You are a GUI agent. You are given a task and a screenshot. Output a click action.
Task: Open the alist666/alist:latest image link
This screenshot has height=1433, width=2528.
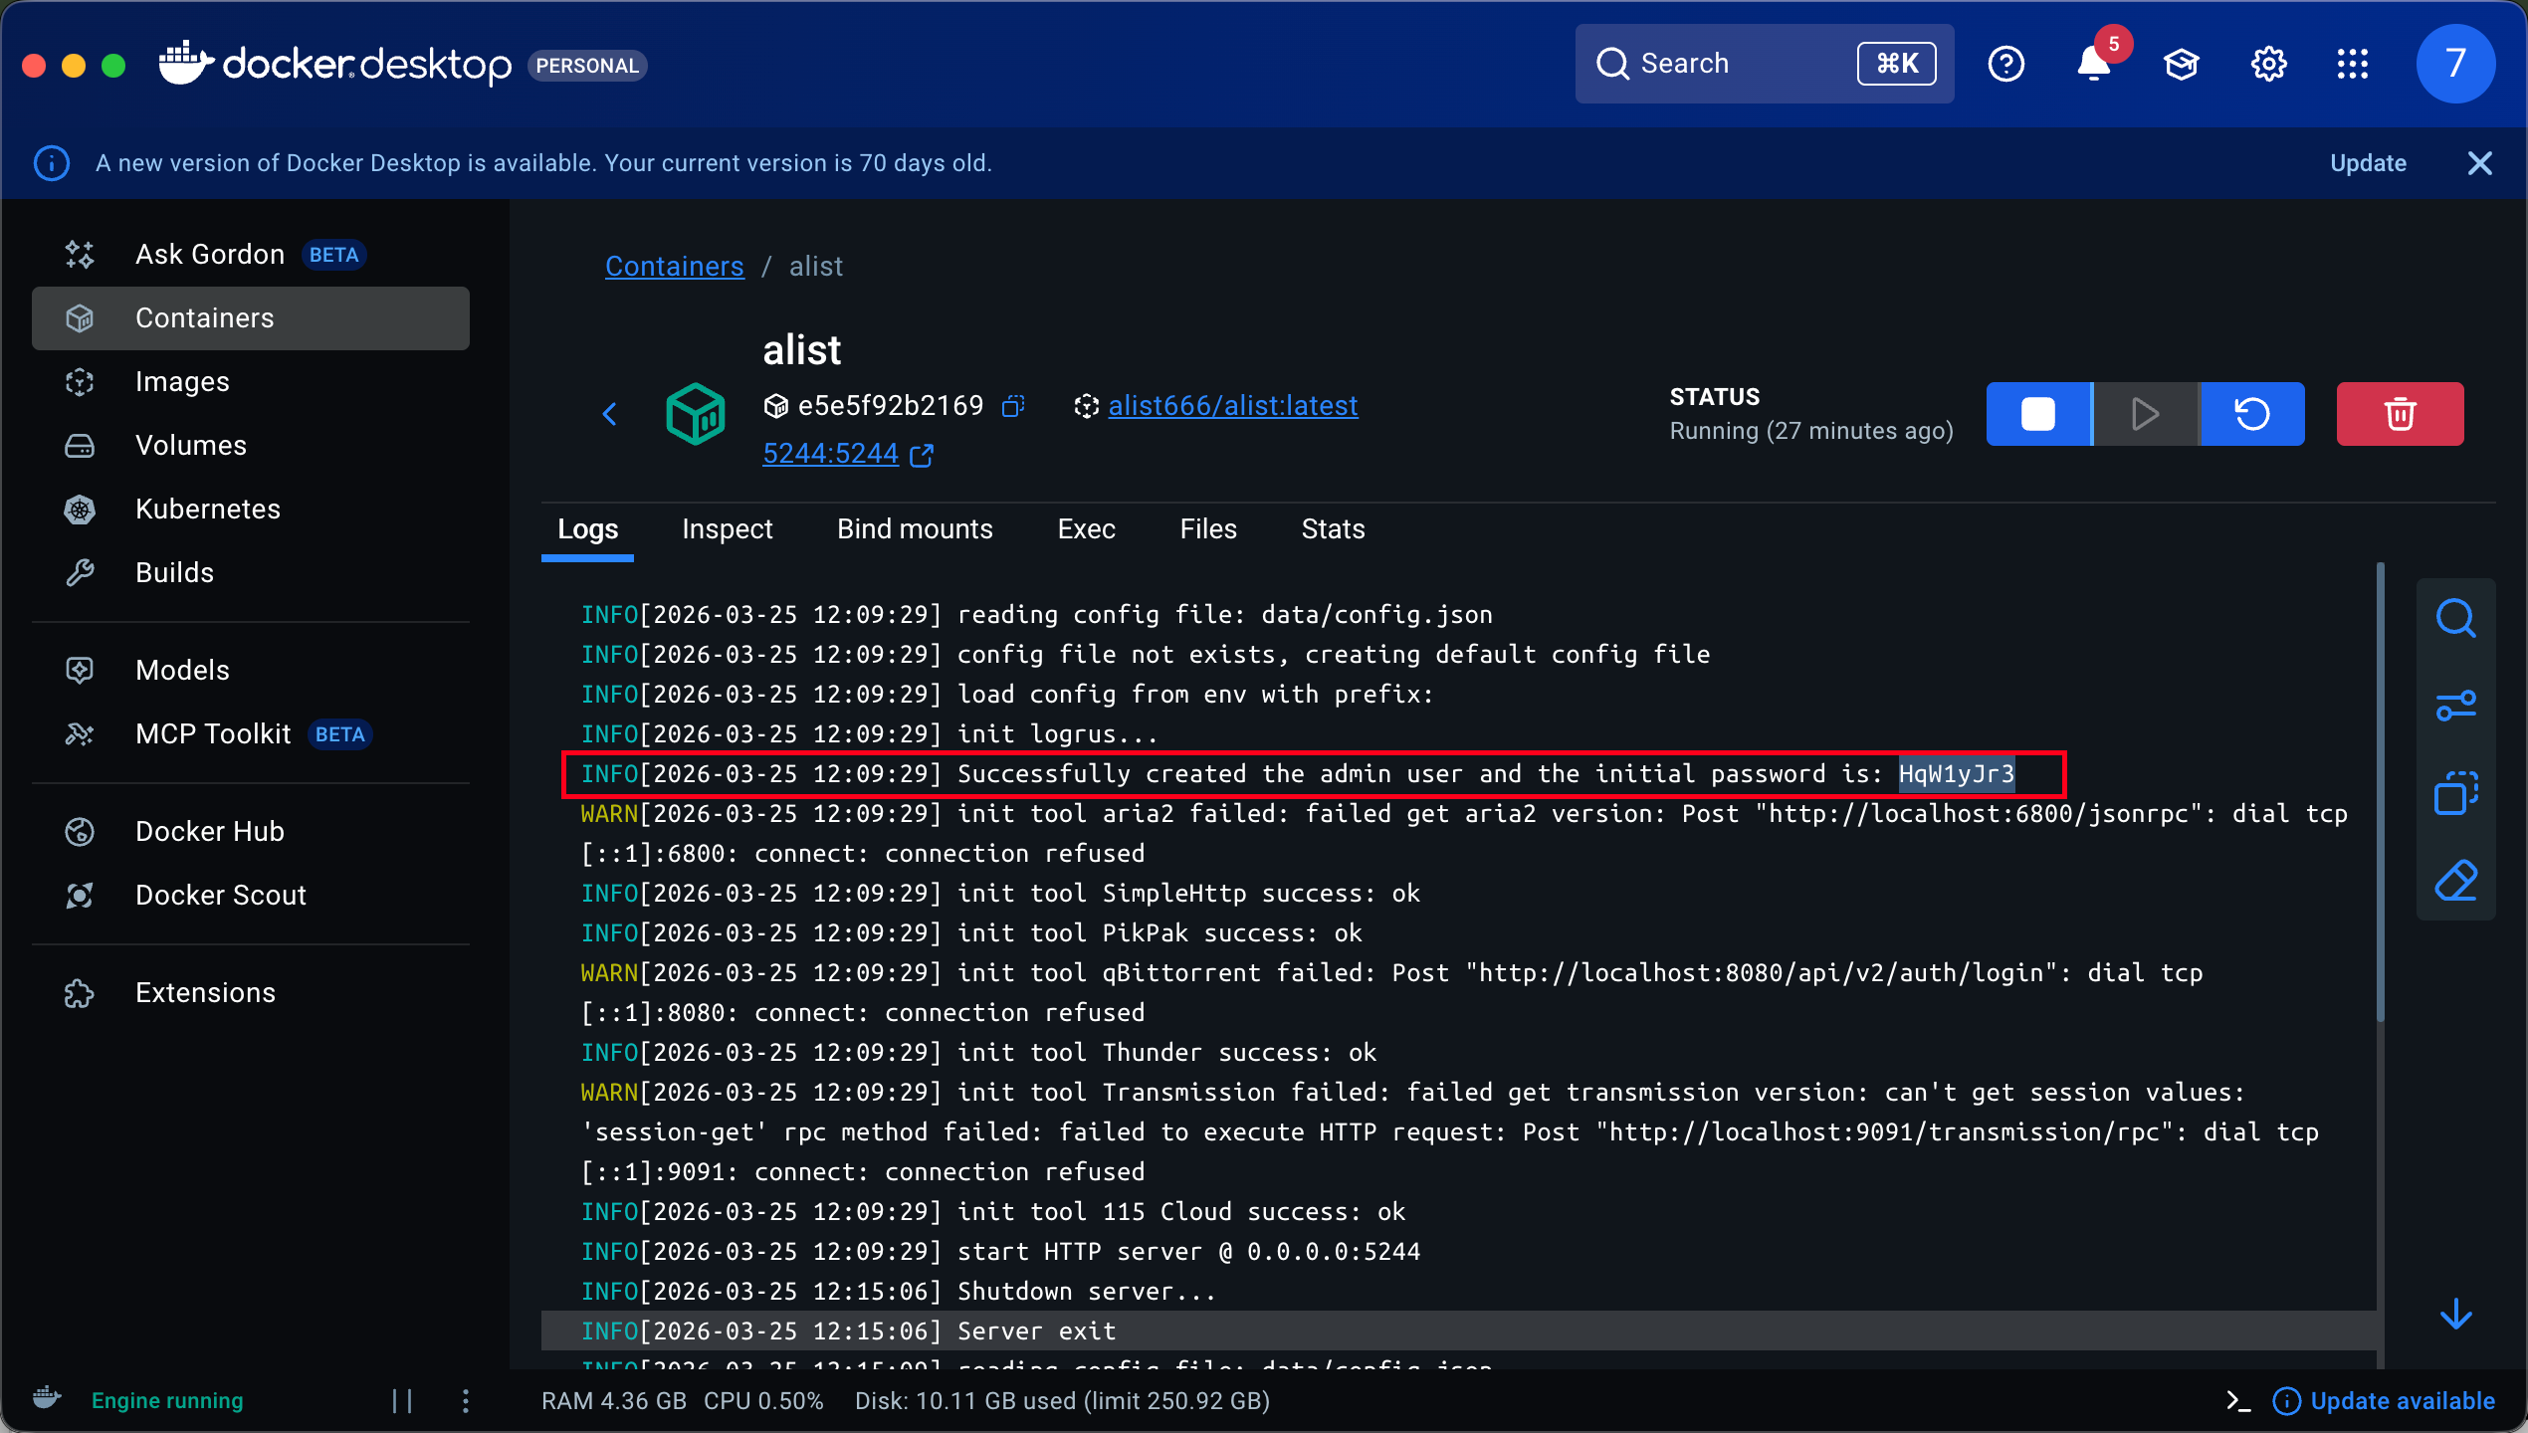1232,406
